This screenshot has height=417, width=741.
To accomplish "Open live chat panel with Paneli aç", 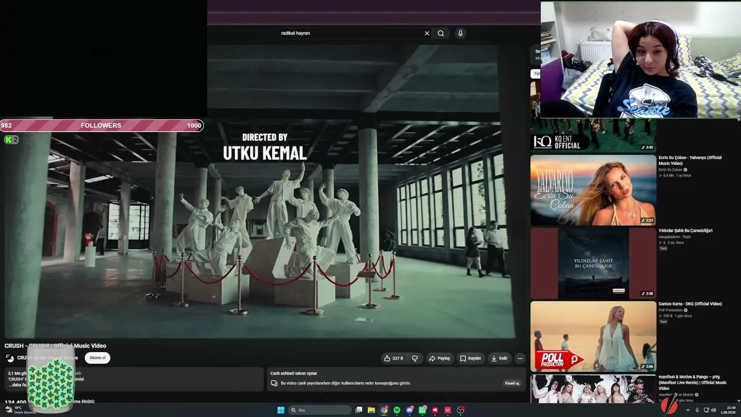I will [512, 383].
